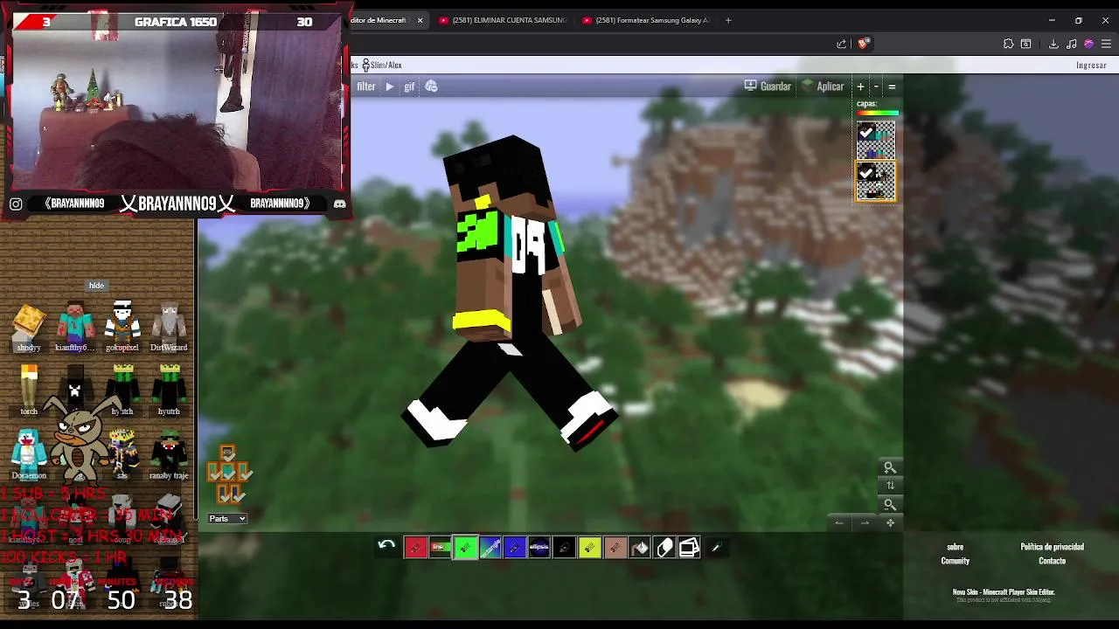
Task: Load the DirtWizard skin
Action: (169, 328)
